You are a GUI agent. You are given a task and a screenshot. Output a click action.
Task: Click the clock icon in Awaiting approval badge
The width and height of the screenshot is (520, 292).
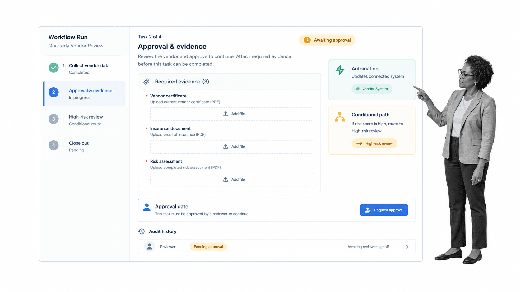pyautogui.click(x=307, y=40)
